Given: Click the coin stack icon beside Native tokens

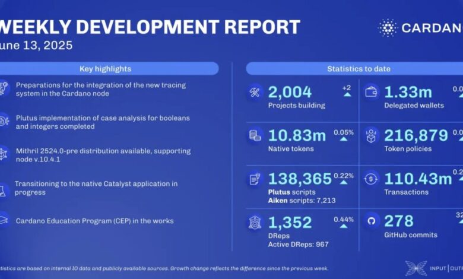Looking at the screenshot, I should click(255, 135).
